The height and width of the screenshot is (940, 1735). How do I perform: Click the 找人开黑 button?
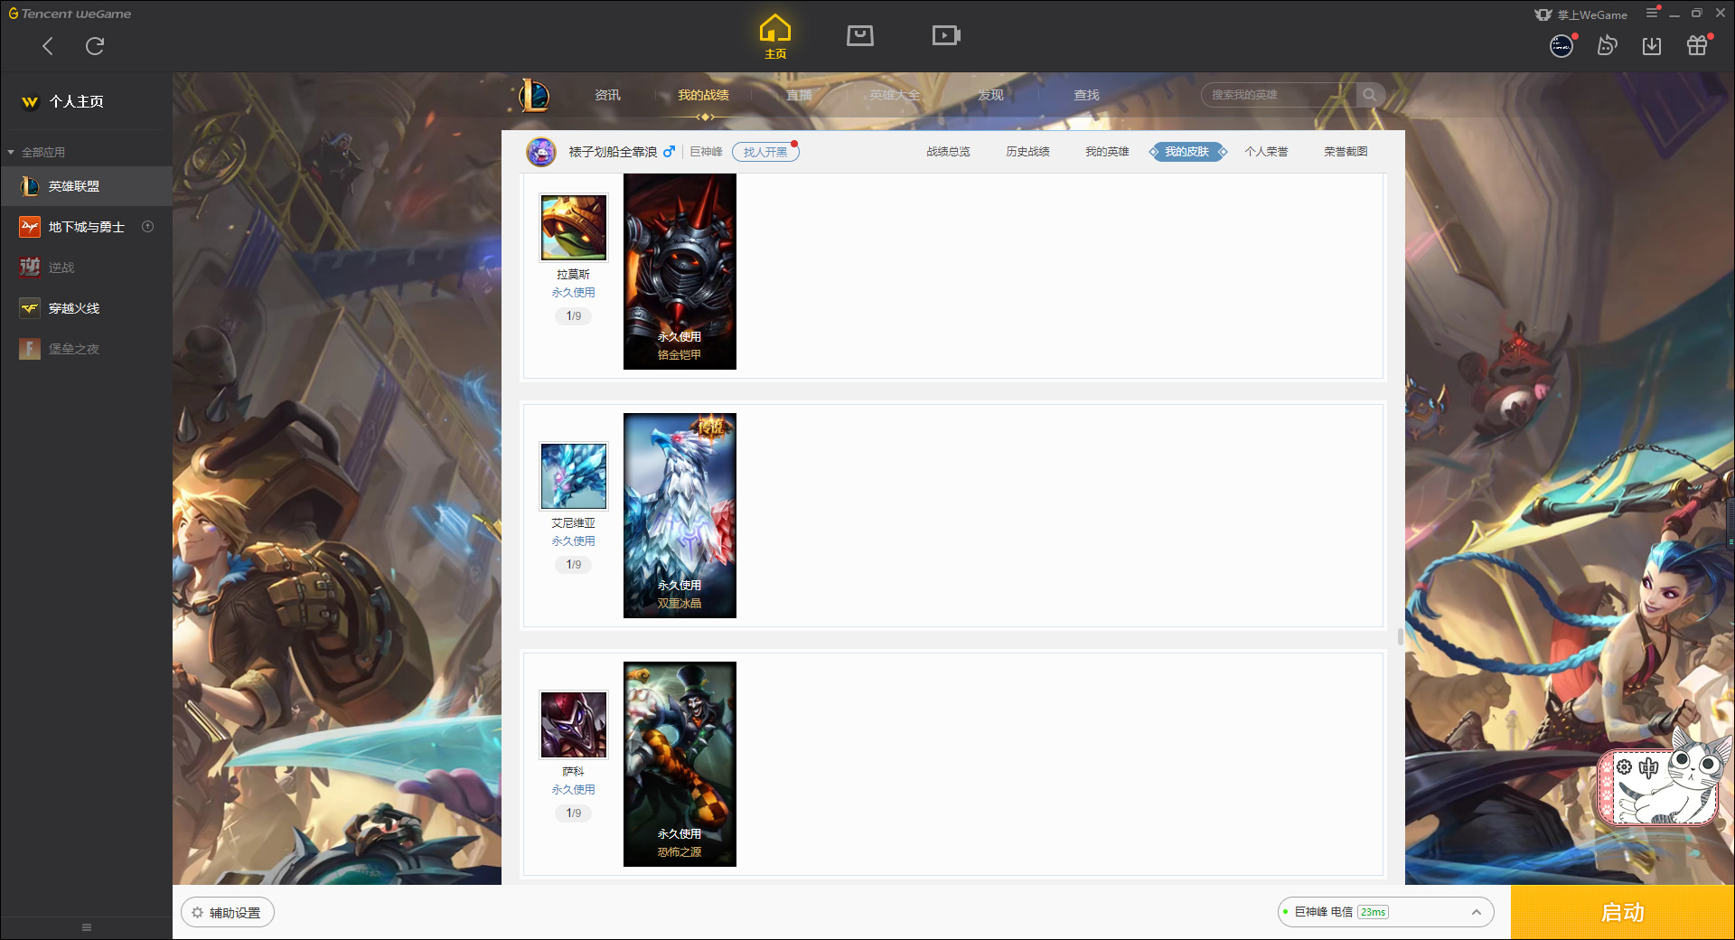click(765, 152)
